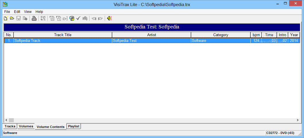Click the Intro column header
This screenshot has width=304, height=138.
tap(282, 35)
